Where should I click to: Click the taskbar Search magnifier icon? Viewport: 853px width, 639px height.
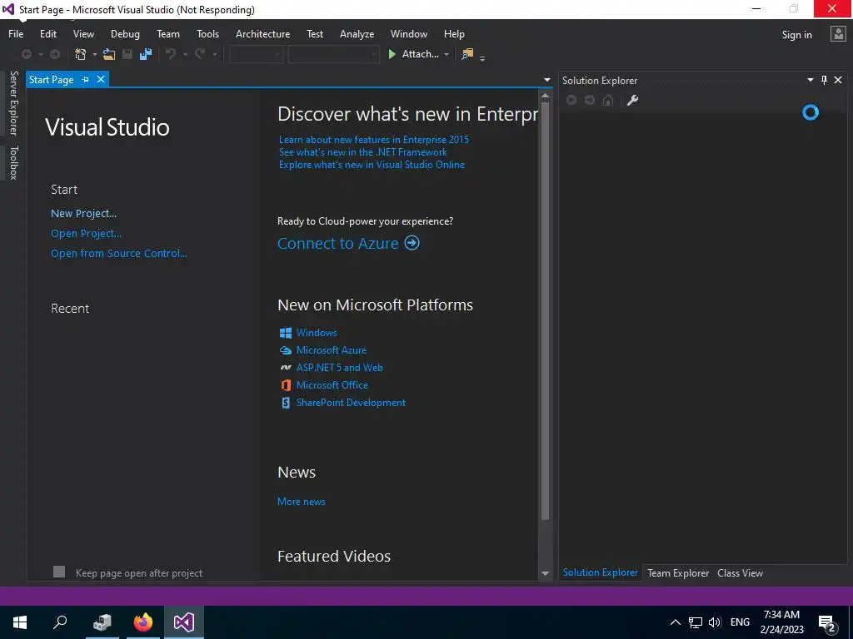(x=60, y=622)
